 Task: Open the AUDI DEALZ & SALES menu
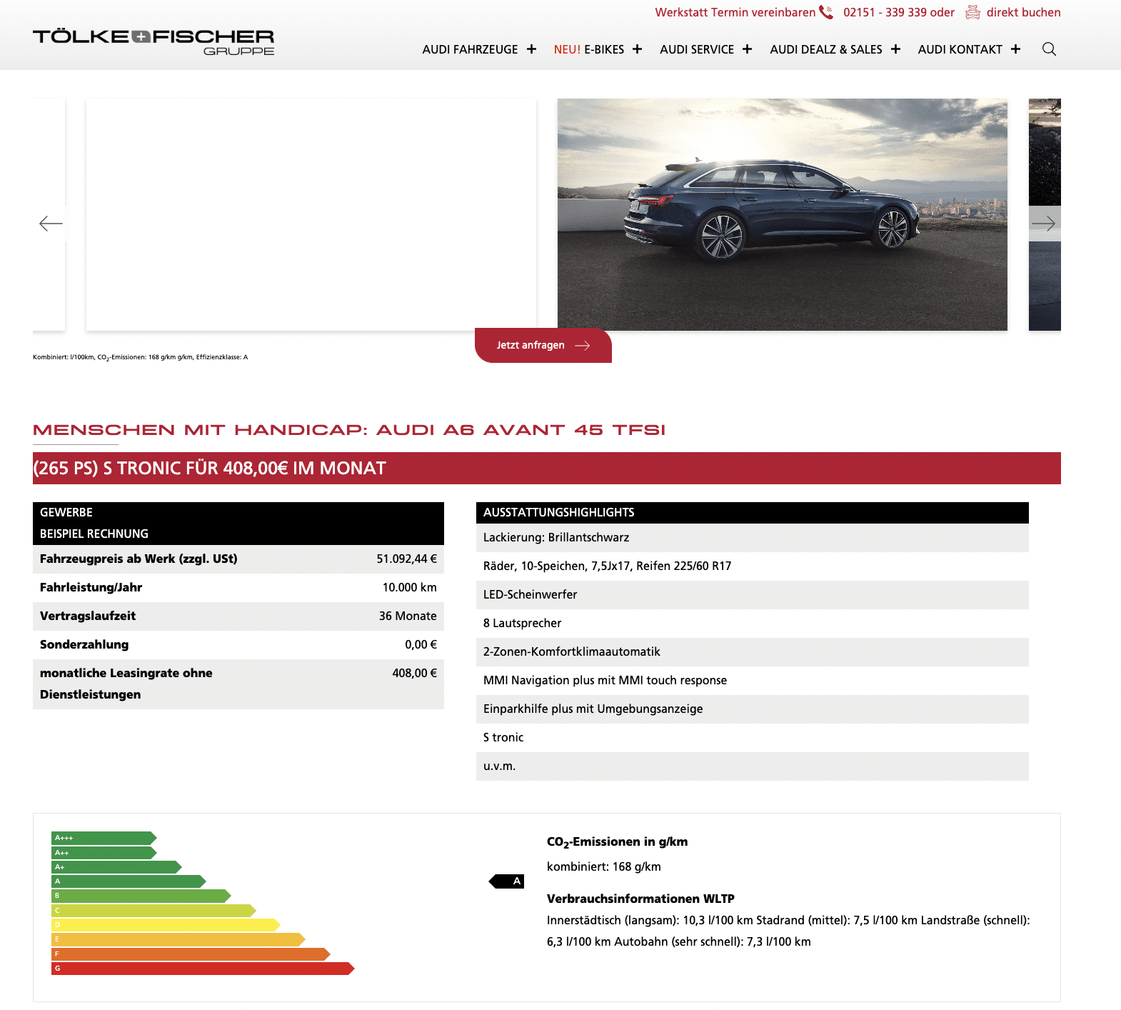(x=826, y=49)
